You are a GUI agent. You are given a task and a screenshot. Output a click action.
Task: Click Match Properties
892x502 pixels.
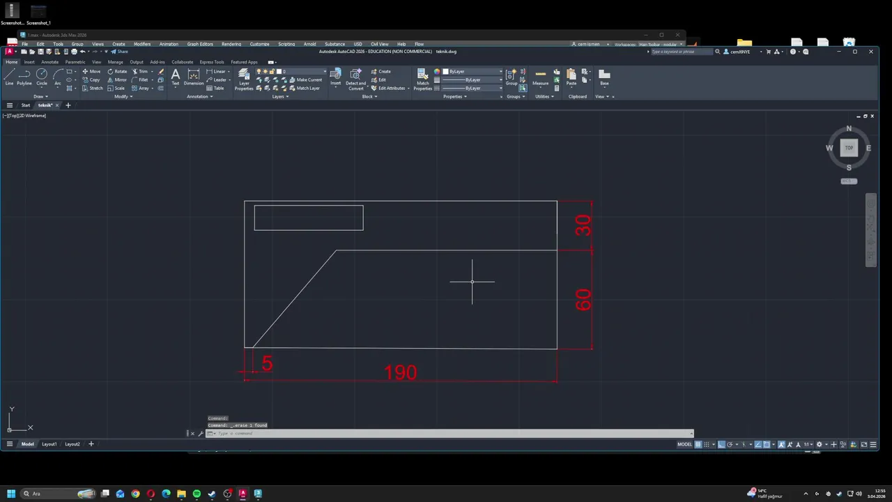click(x=423, y=79)
